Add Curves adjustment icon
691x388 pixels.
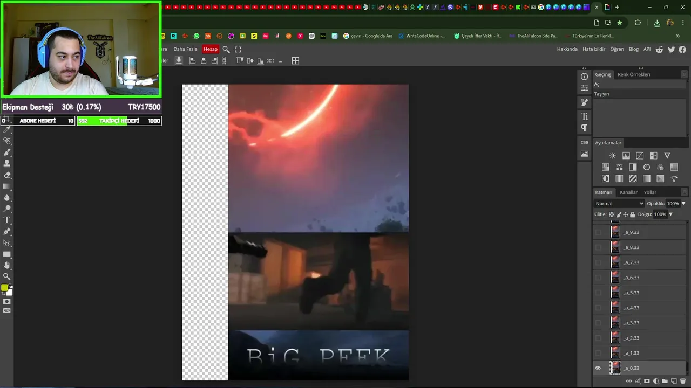640,155
